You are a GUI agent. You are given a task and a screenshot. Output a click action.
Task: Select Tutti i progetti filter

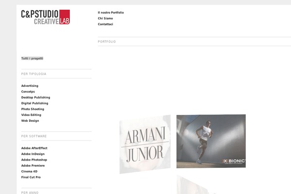pos(32,59)
